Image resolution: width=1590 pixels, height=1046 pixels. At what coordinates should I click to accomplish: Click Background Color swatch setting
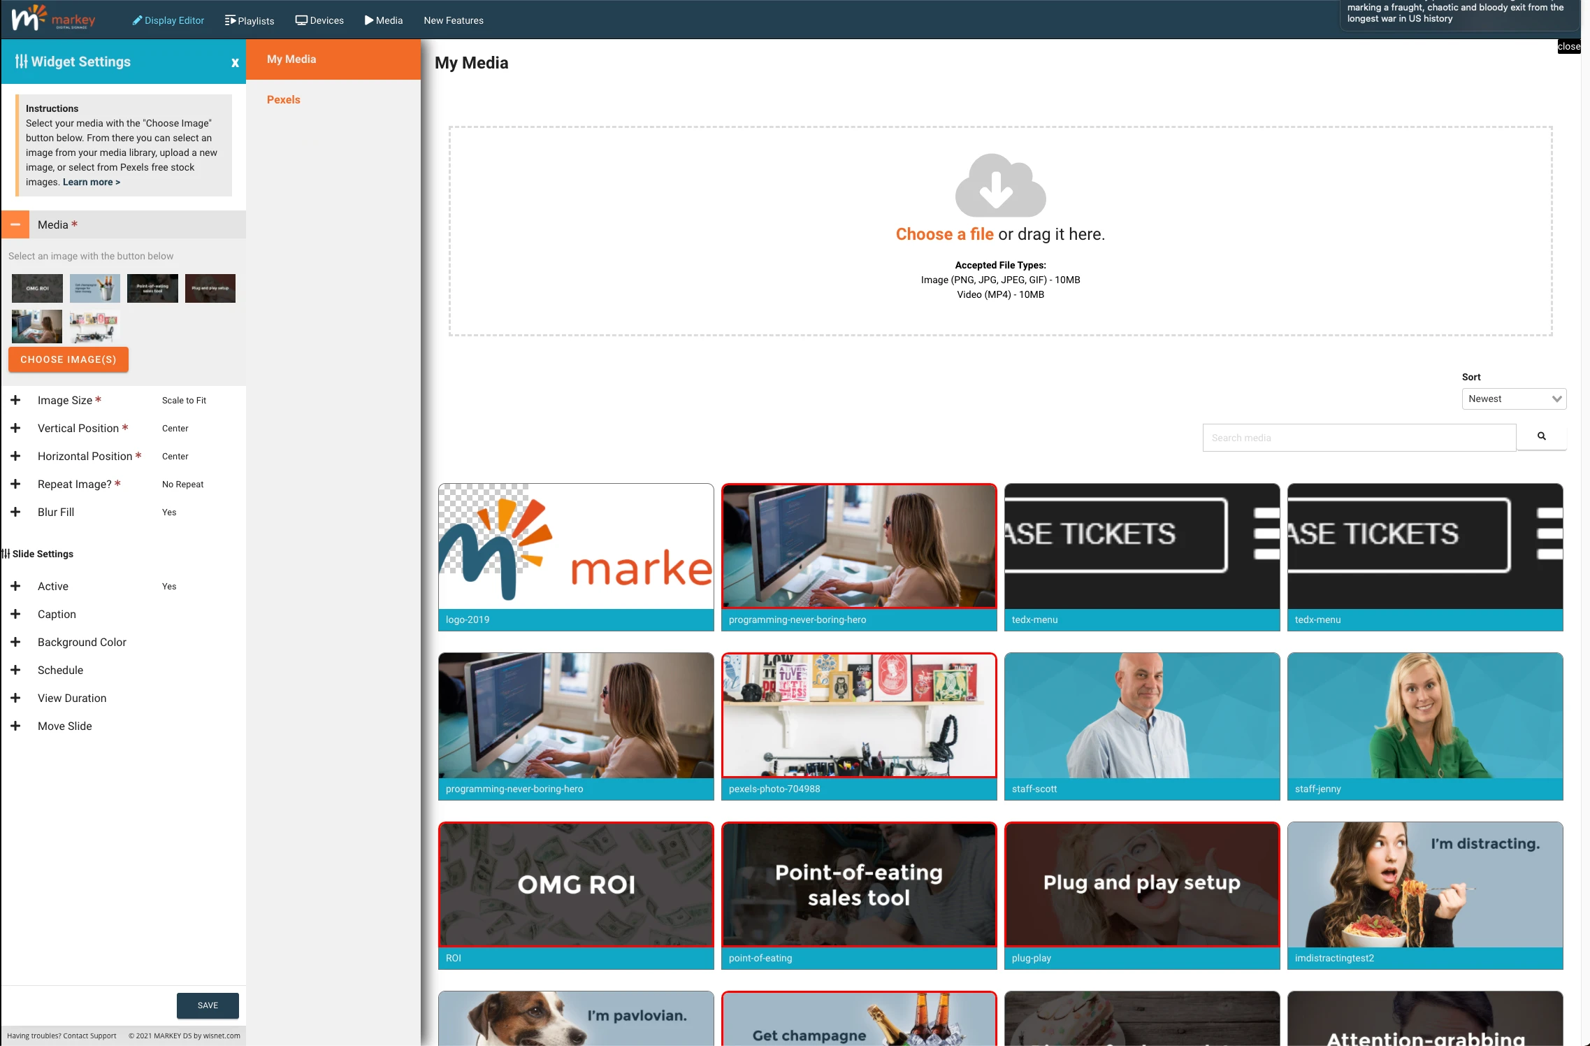click(83, 642)
